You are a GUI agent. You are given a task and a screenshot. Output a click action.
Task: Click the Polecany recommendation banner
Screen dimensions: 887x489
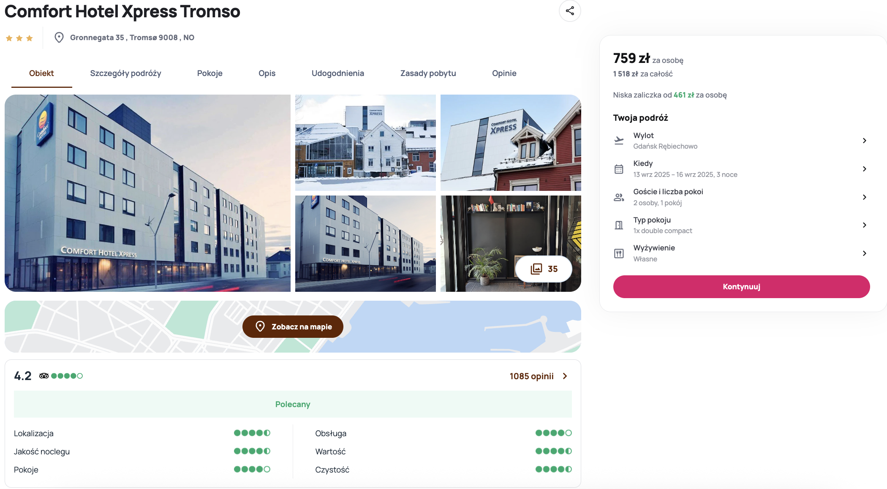[293, 404]
